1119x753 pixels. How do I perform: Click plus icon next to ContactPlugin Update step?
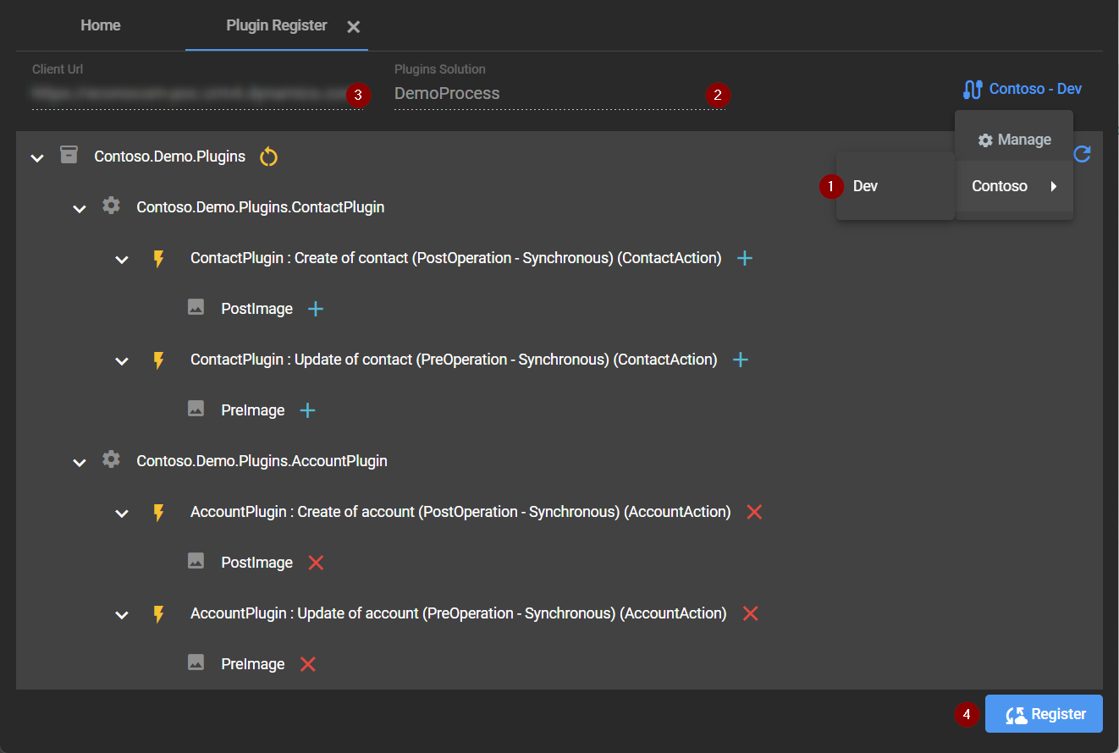pyautogui.click(x=740, y=360)
